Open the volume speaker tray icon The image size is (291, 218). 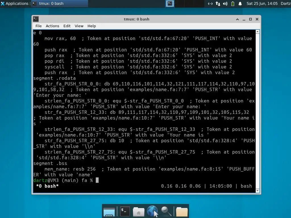tap(225, 3)
